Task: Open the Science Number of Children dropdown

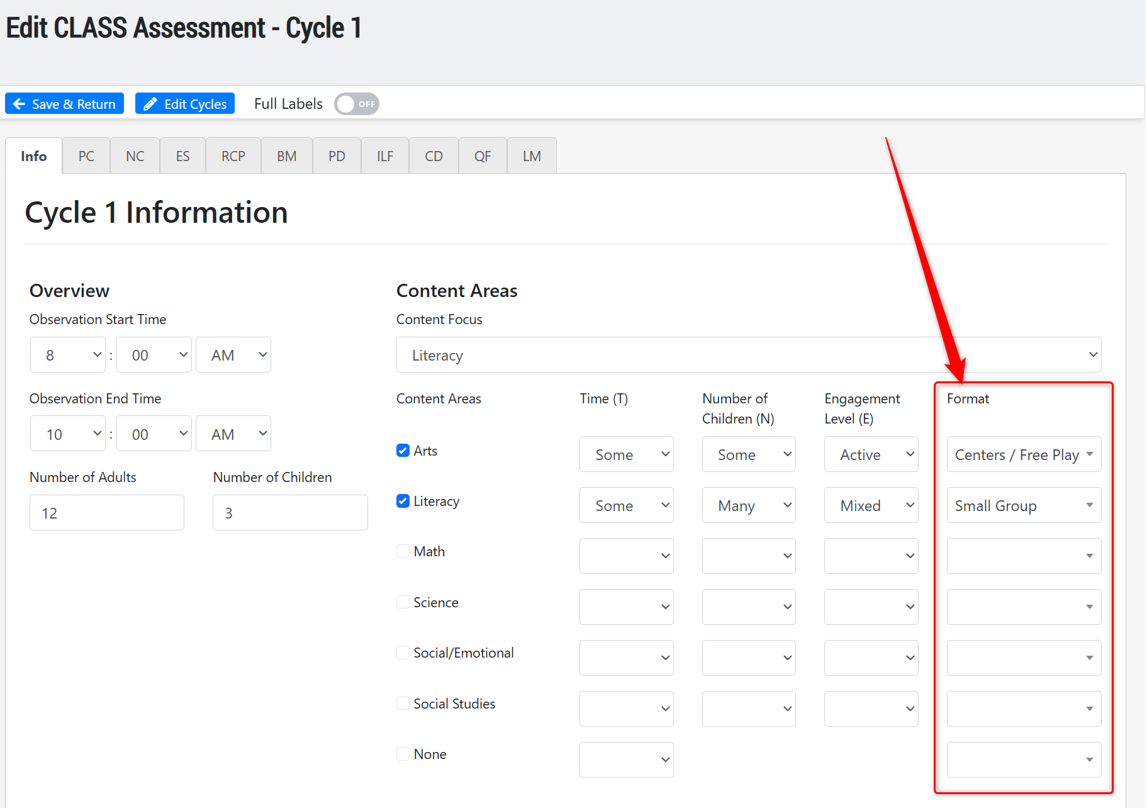Action: (749, 607)
